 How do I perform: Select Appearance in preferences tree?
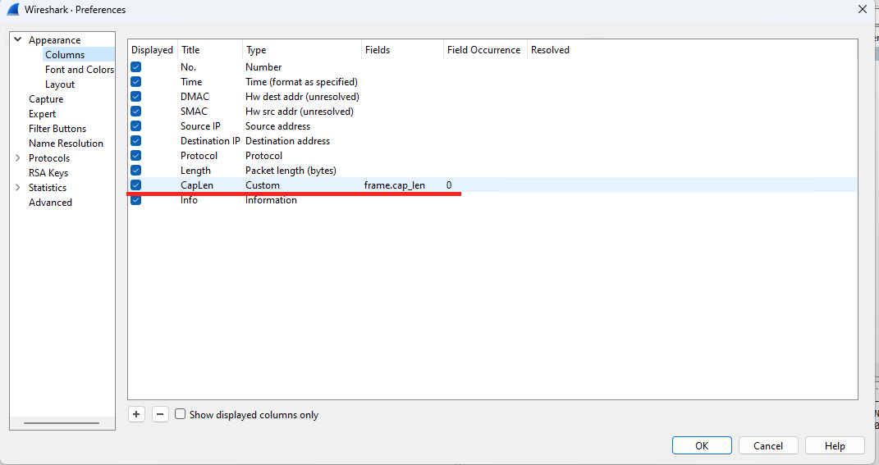pos(55,40)
